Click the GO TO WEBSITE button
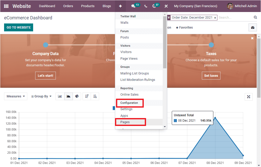Viewport: 261px width, 167px height. click(x=18, y=27)
